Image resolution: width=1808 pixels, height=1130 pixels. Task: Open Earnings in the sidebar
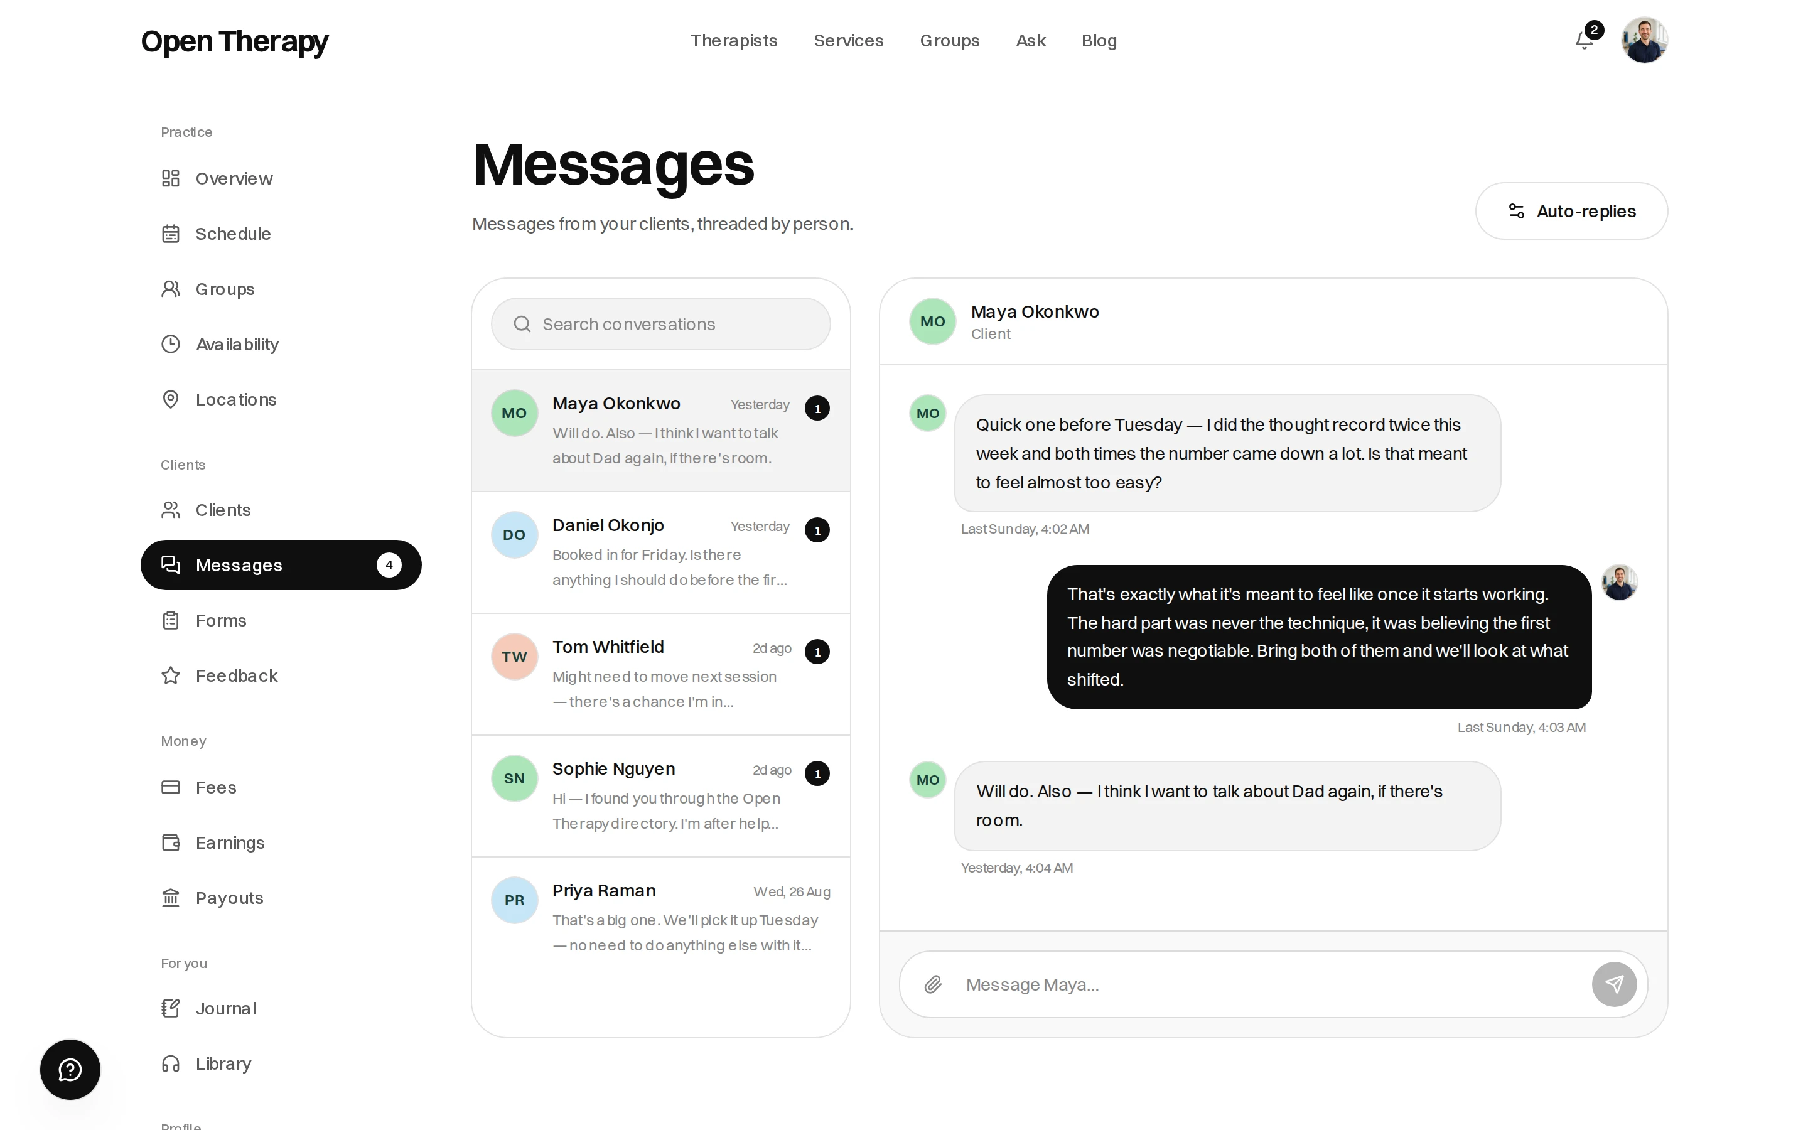[x=281, y=842]
